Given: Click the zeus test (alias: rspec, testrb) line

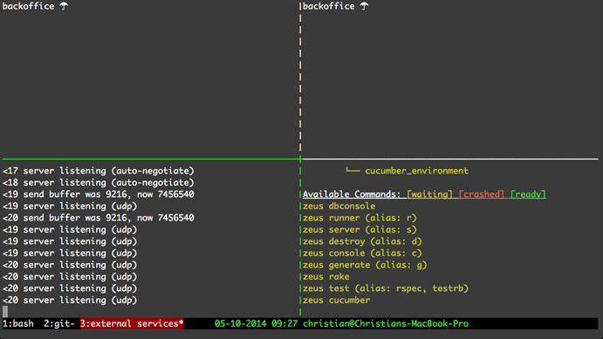Looking at the screenshot, I should [386, 288].
